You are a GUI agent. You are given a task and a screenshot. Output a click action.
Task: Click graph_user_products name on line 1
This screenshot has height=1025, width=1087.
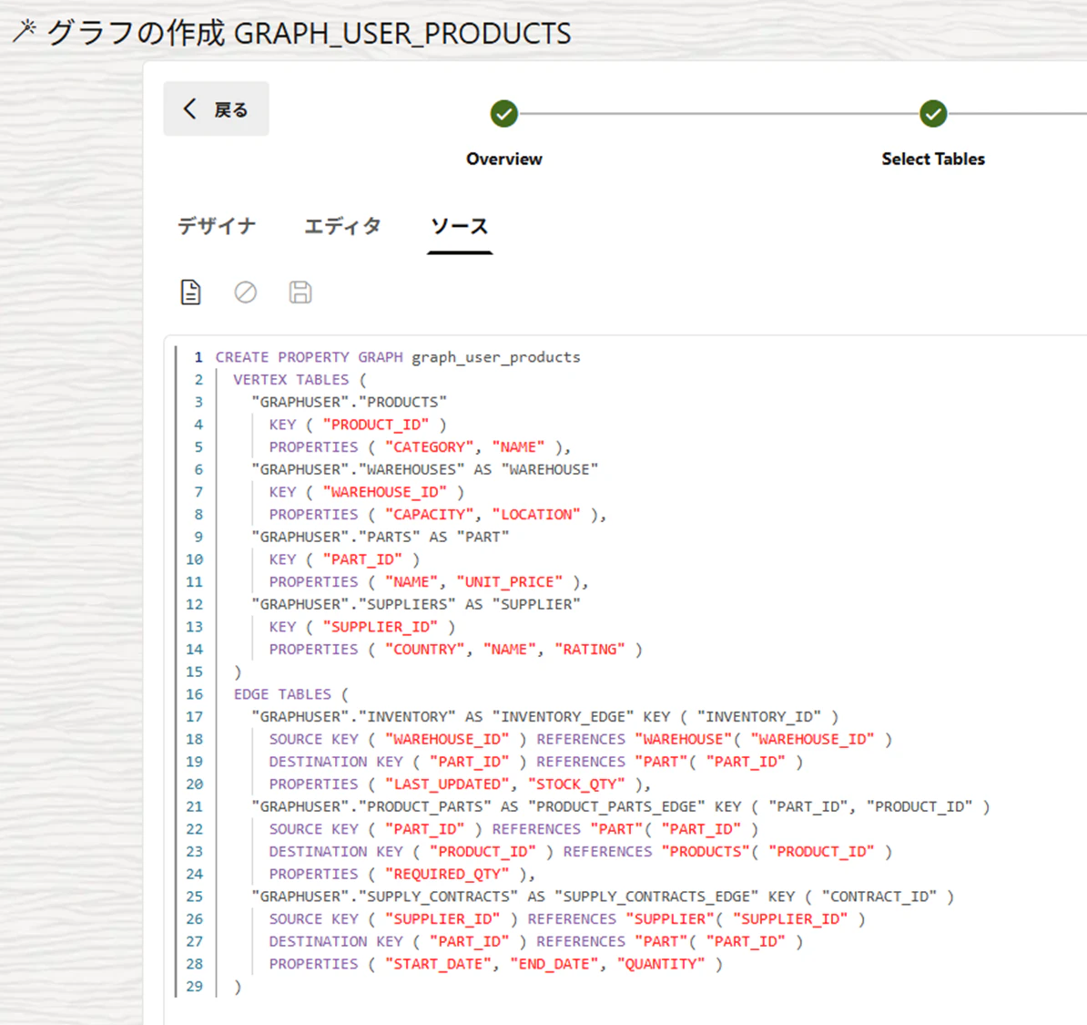pyautogui.click(x=496, y=357)
